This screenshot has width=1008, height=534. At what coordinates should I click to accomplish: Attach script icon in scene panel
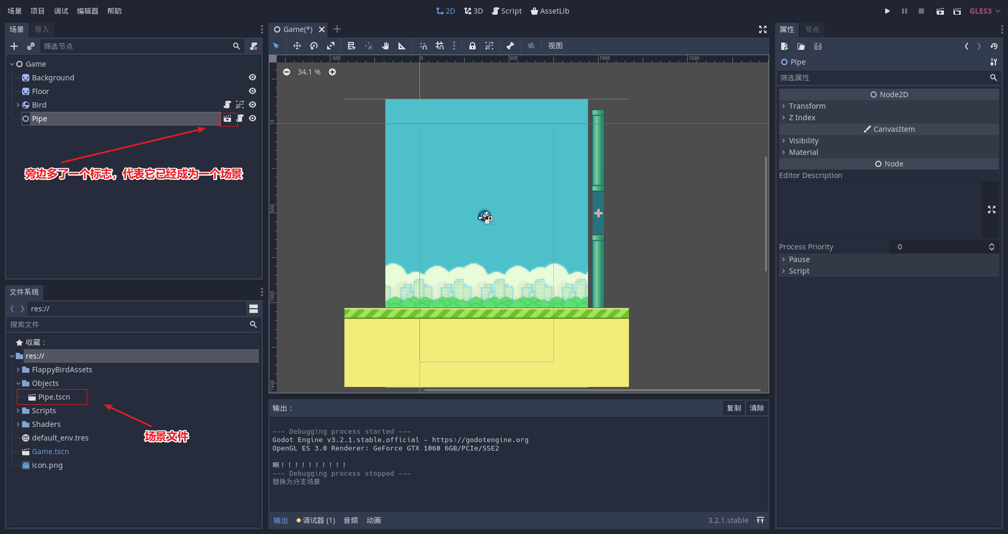[x=254, y=46]
